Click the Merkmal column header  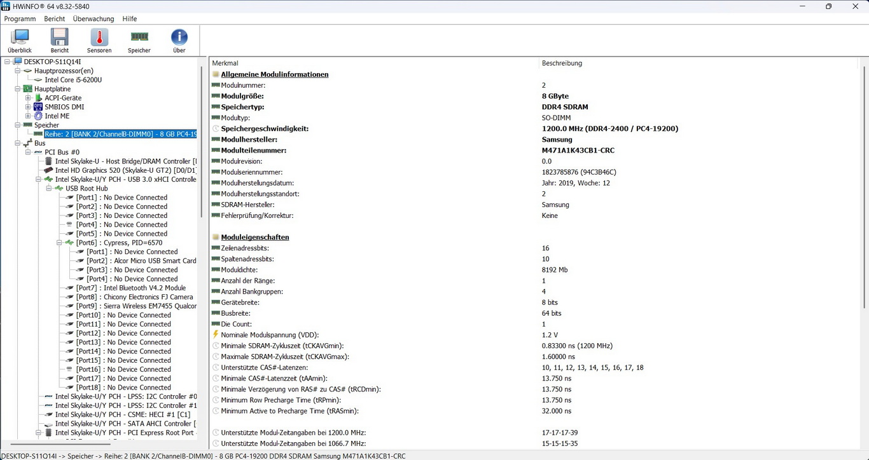tap(225, 64)
